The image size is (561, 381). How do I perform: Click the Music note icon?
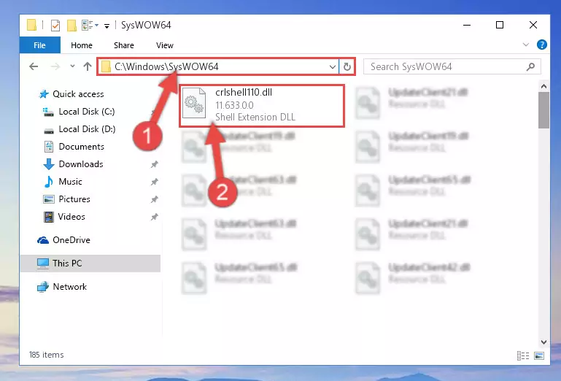pos(49,182)
